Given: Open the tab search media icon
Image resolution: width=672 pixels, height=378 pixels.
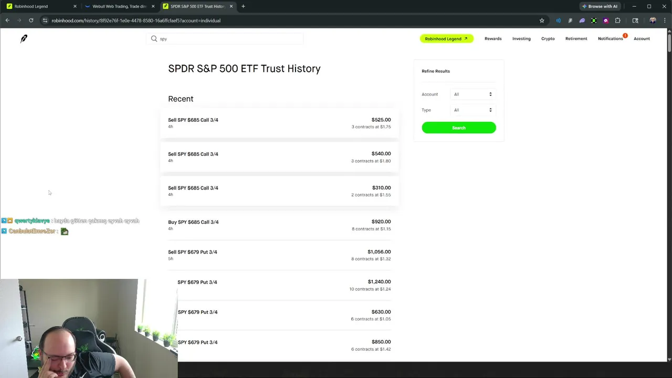Looking at the screenshot, I should (x=635, y=20).
